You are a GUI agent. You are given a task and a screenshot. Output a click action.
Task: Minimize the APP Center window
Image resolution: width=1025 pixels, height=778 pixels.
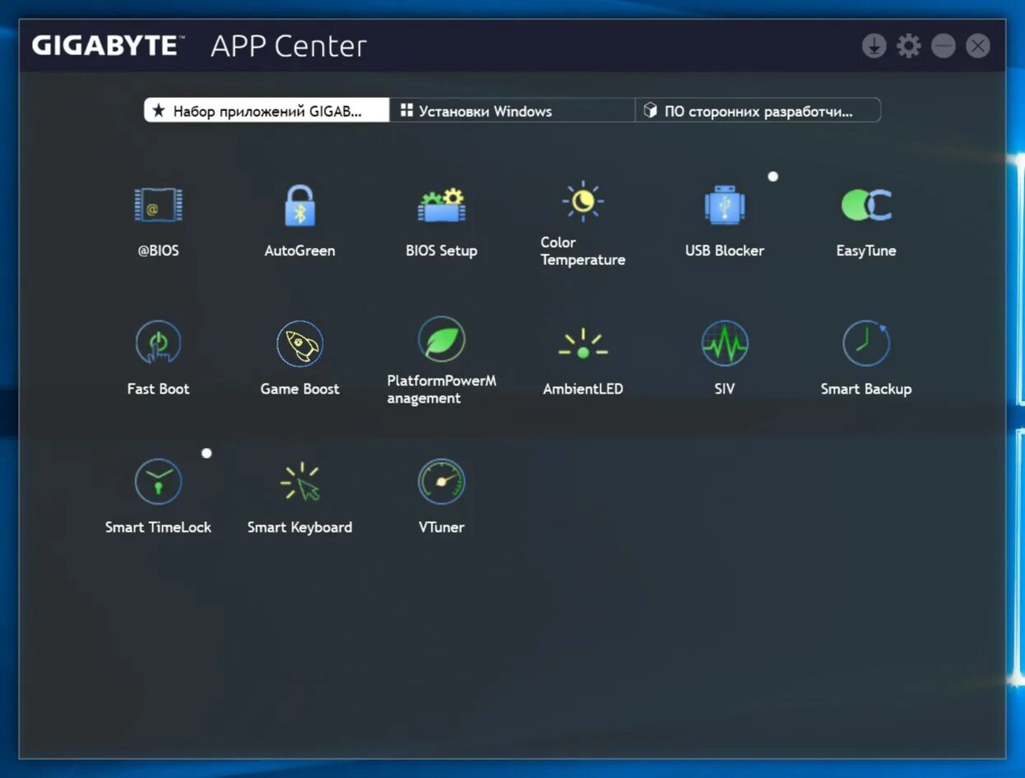pos(943,46)
